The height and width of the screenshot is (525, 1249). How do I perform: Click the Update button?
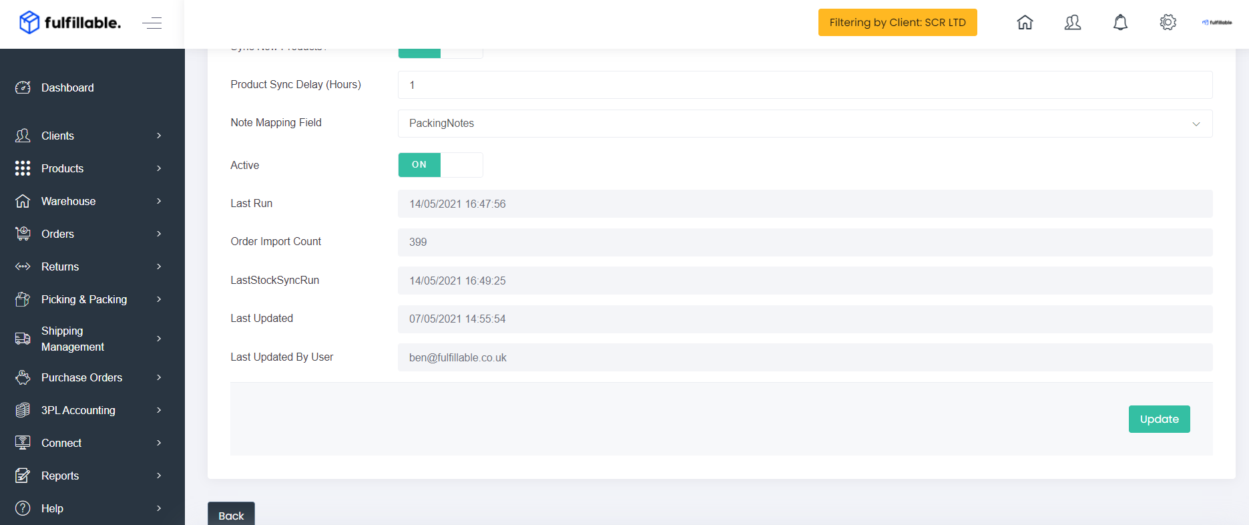coord(1159,419)
